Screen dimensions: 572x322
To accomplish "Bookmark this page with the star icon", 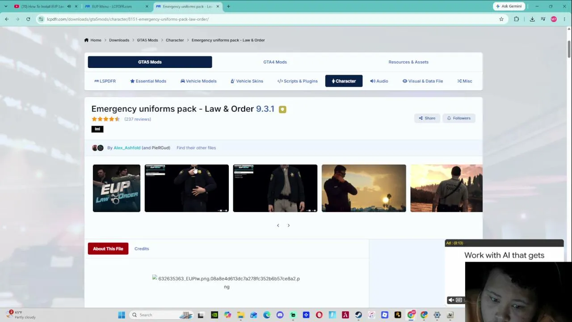I will coord(501,19).
